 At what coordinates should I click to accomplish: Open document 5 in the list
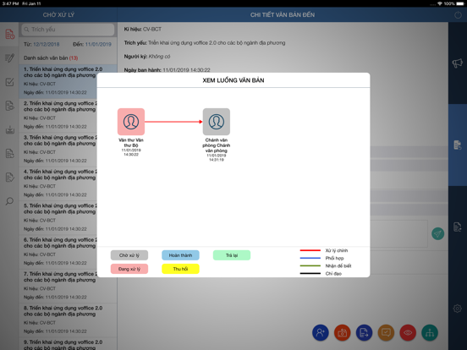pyautogui.click(x=58, y=218)
